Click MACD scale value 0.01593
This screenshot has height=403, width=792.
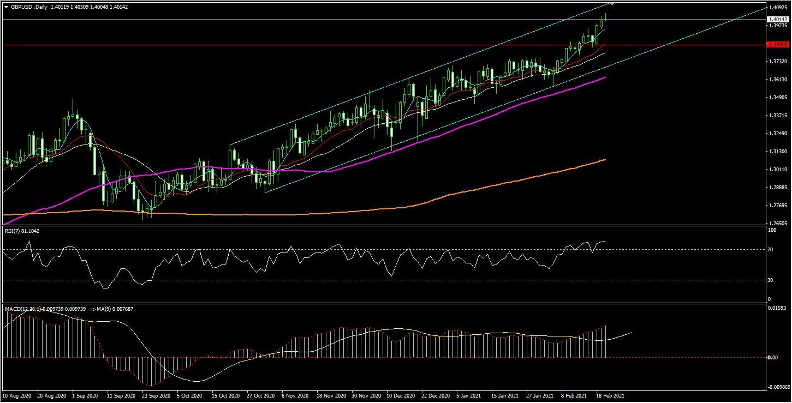[777, 309]
